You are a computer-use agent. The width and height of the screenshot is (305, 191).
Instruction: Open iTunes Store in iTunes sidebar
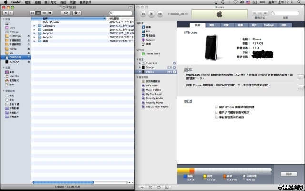coord(151,53)
